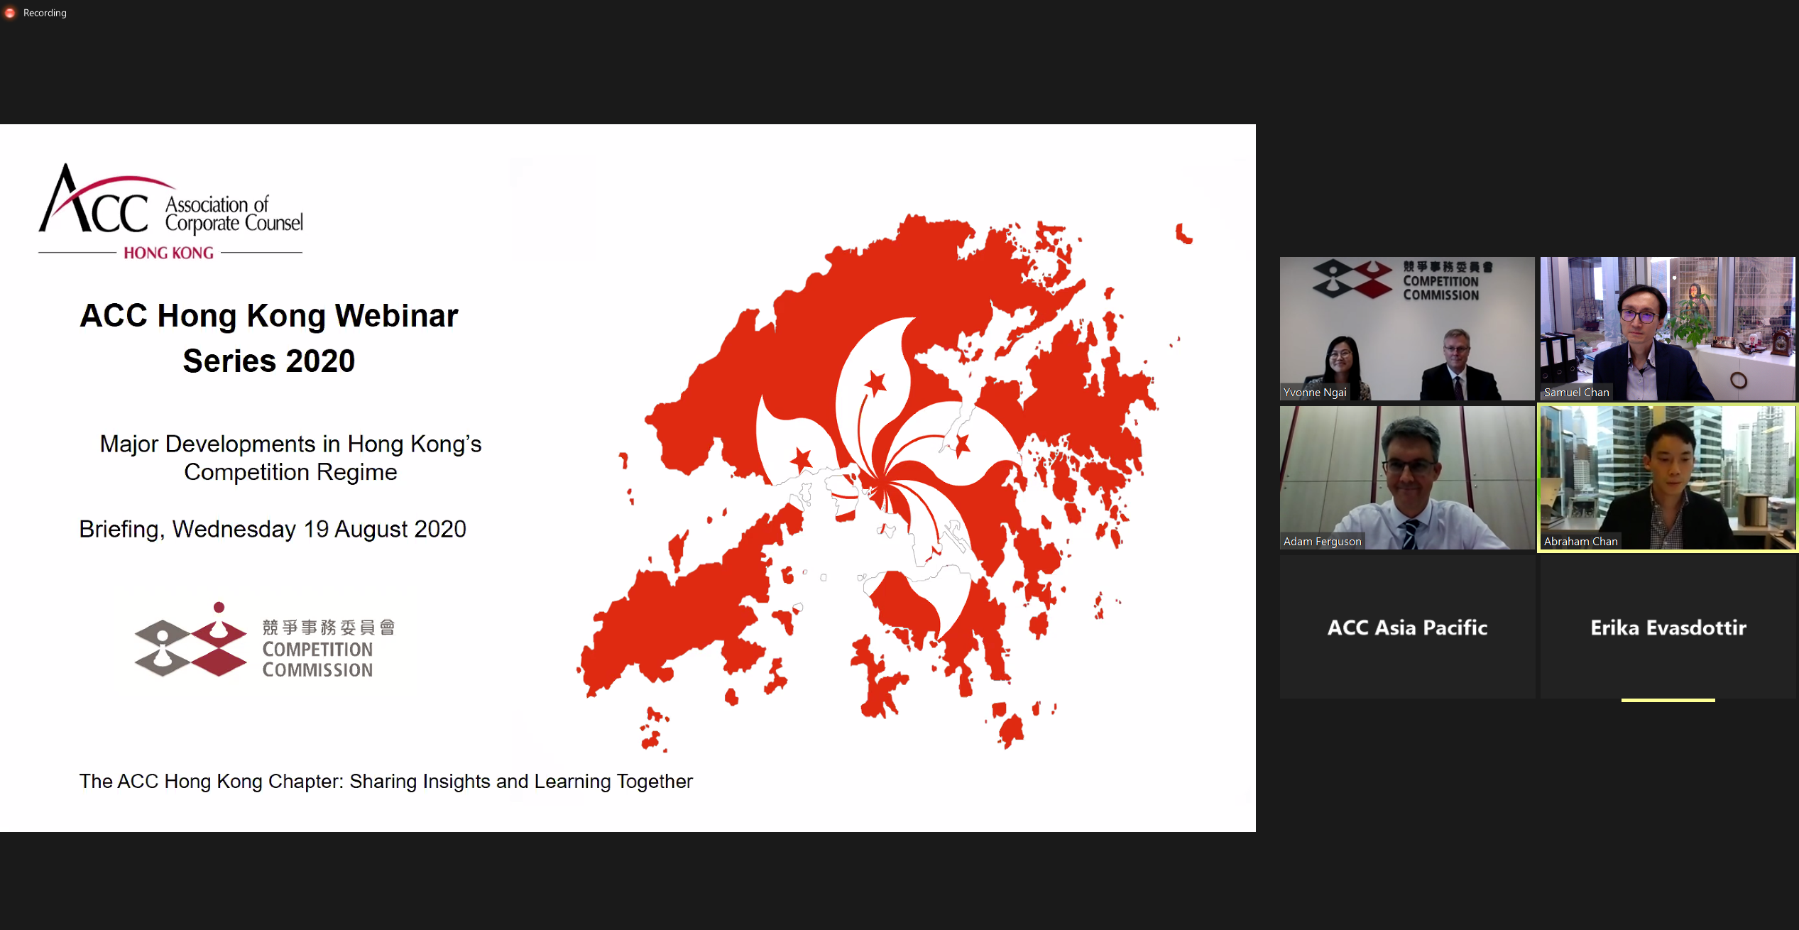Click the Competition Commission logo on the slide

(264, 640)
